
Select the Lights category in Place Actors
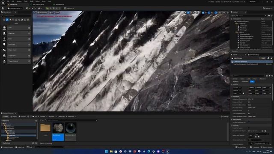[x=10, y=20]
